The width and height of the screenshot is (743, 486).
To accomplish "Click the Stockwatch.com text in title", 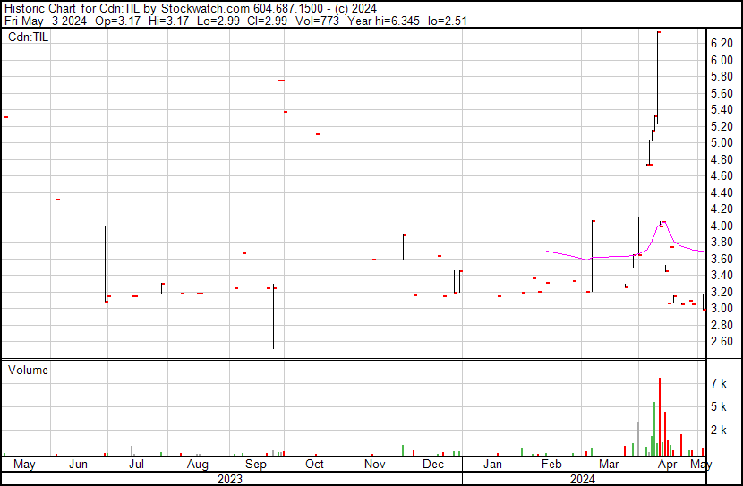I will pyautogui.click(x=205, y=9).
